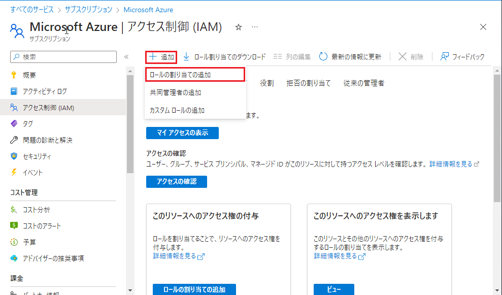Viewport: 502px width, 295px height.
Task: Click the favorite star icon beside the title
Action: (239, 27)
